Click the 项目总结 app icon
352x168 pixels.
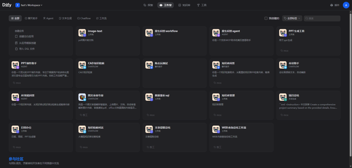click(x=283, y=97)
